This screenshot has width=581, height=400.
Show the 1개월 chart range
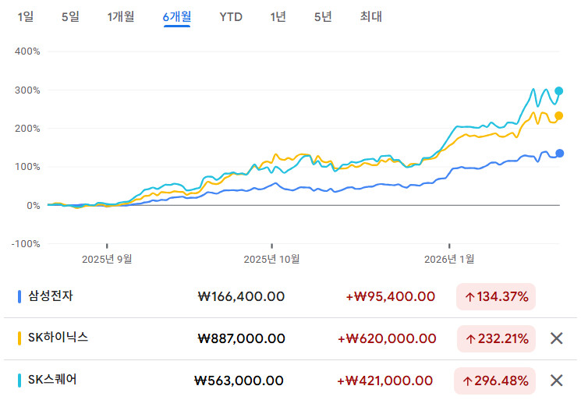(121, 16)
